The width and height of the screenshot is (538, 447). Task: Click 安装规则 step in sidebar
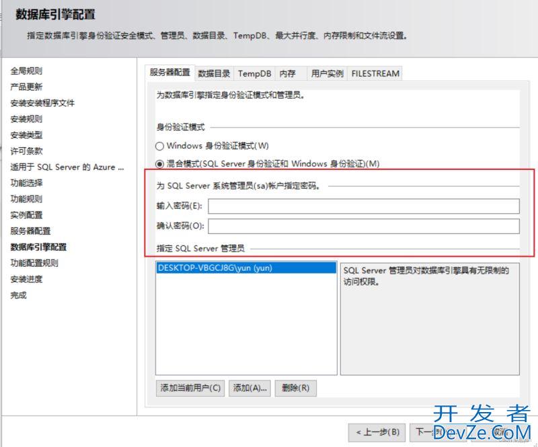pyautogui.click(x=26, y=119)
